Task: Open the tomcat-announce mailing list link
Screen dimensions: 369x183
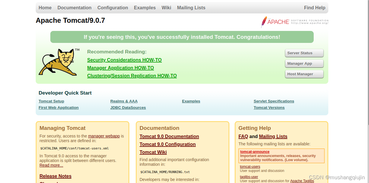Action: pos(255,152)
